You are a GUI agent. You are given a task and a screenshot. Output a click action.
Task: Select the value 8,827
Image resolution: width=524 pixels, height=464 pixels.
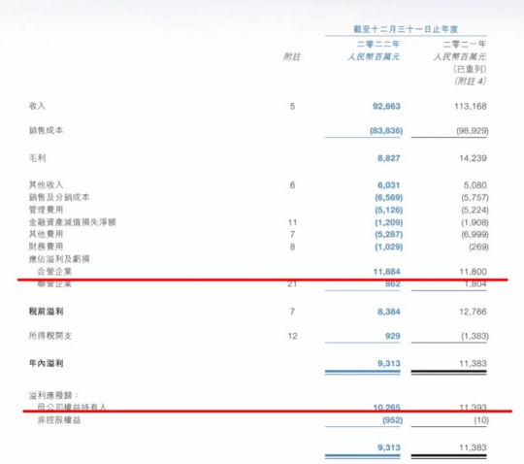(x=389, y=158)
